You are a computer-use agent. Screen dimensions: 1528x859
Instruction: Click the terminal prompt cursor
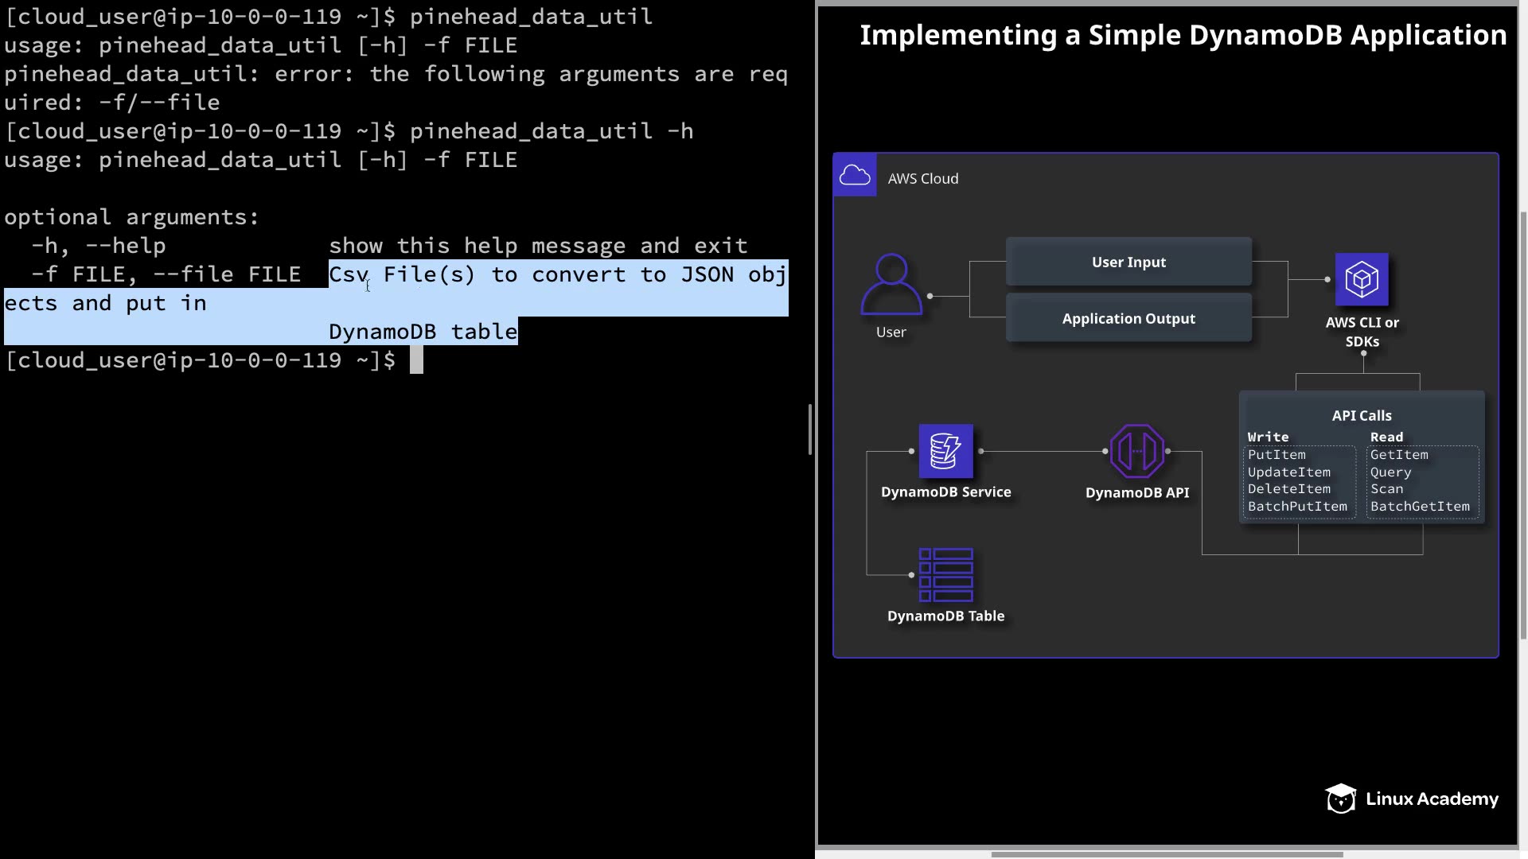point(416,360)
